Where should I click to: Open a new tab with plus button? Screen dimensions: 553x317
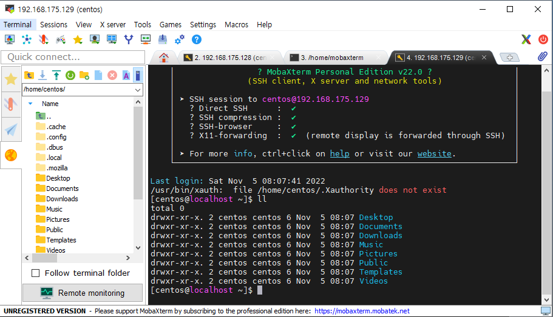(x=510, y=58)
